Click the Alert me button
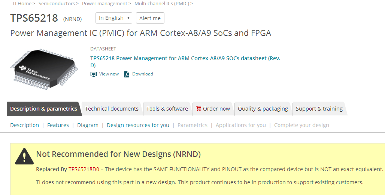 pos(150,18)
